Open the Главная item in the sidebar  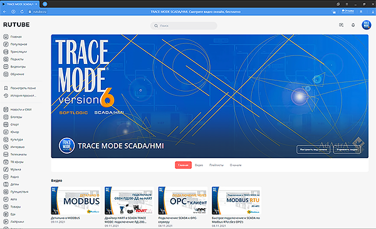click(13, 37)
